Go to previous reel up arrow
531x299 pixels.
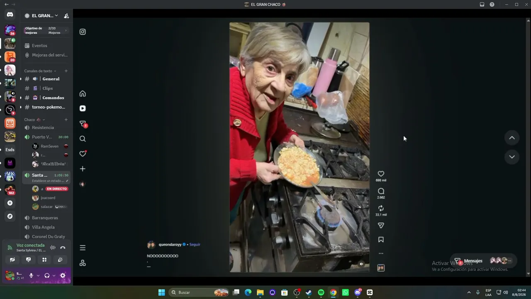512,138
